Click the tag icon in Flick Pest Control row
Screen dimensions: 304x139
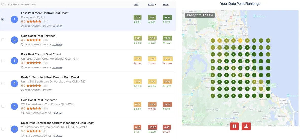click(22, 67)
